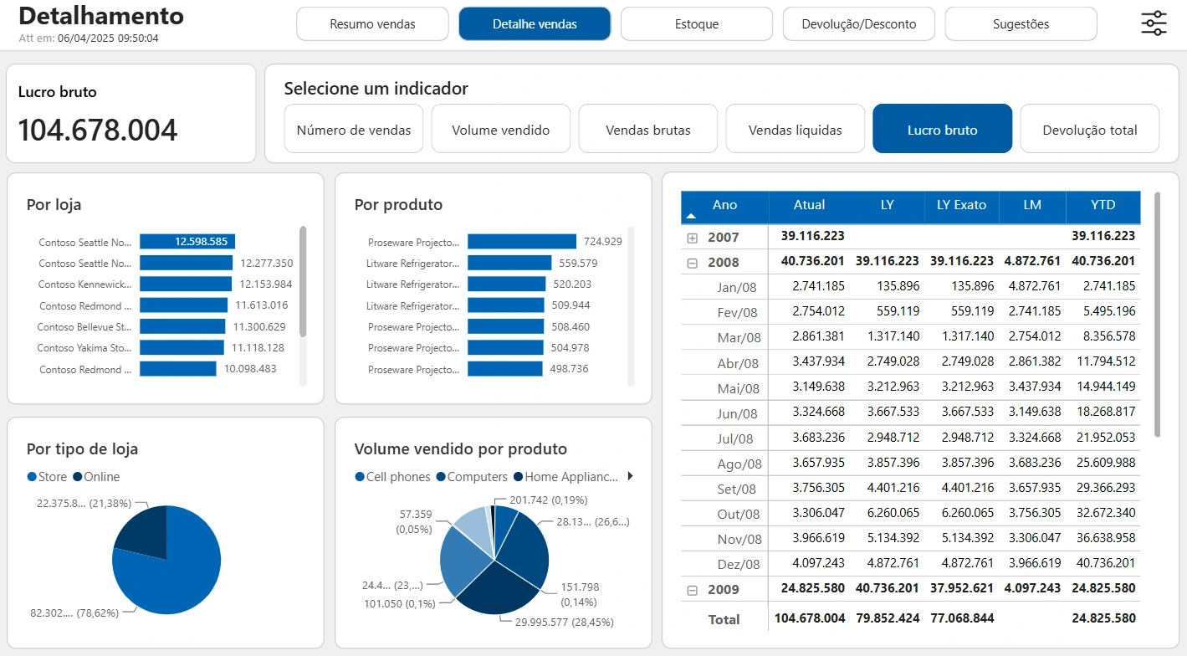Select the Jan/08 row label

pyautogui.click(x=736, y=287)
